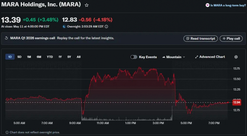Click the 12.94 current price marker
The image size is (247, 136).
point(237,102)
